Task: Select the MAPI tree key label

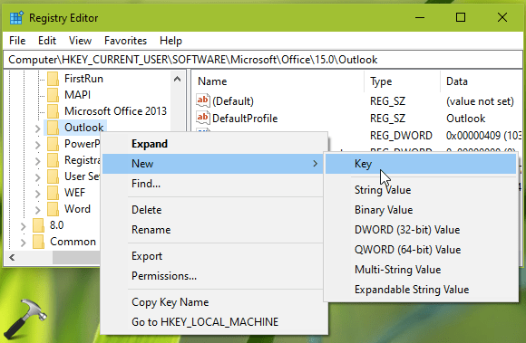Action: 77,95
